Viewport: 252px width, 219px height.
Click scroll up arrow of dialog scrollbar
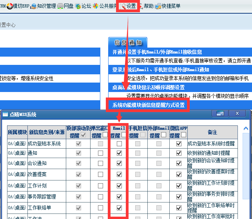tap(246, 129)
